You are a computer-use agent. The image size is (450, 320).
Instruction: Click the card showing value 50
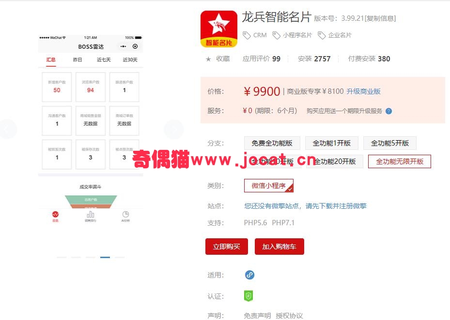click(57, 87)
